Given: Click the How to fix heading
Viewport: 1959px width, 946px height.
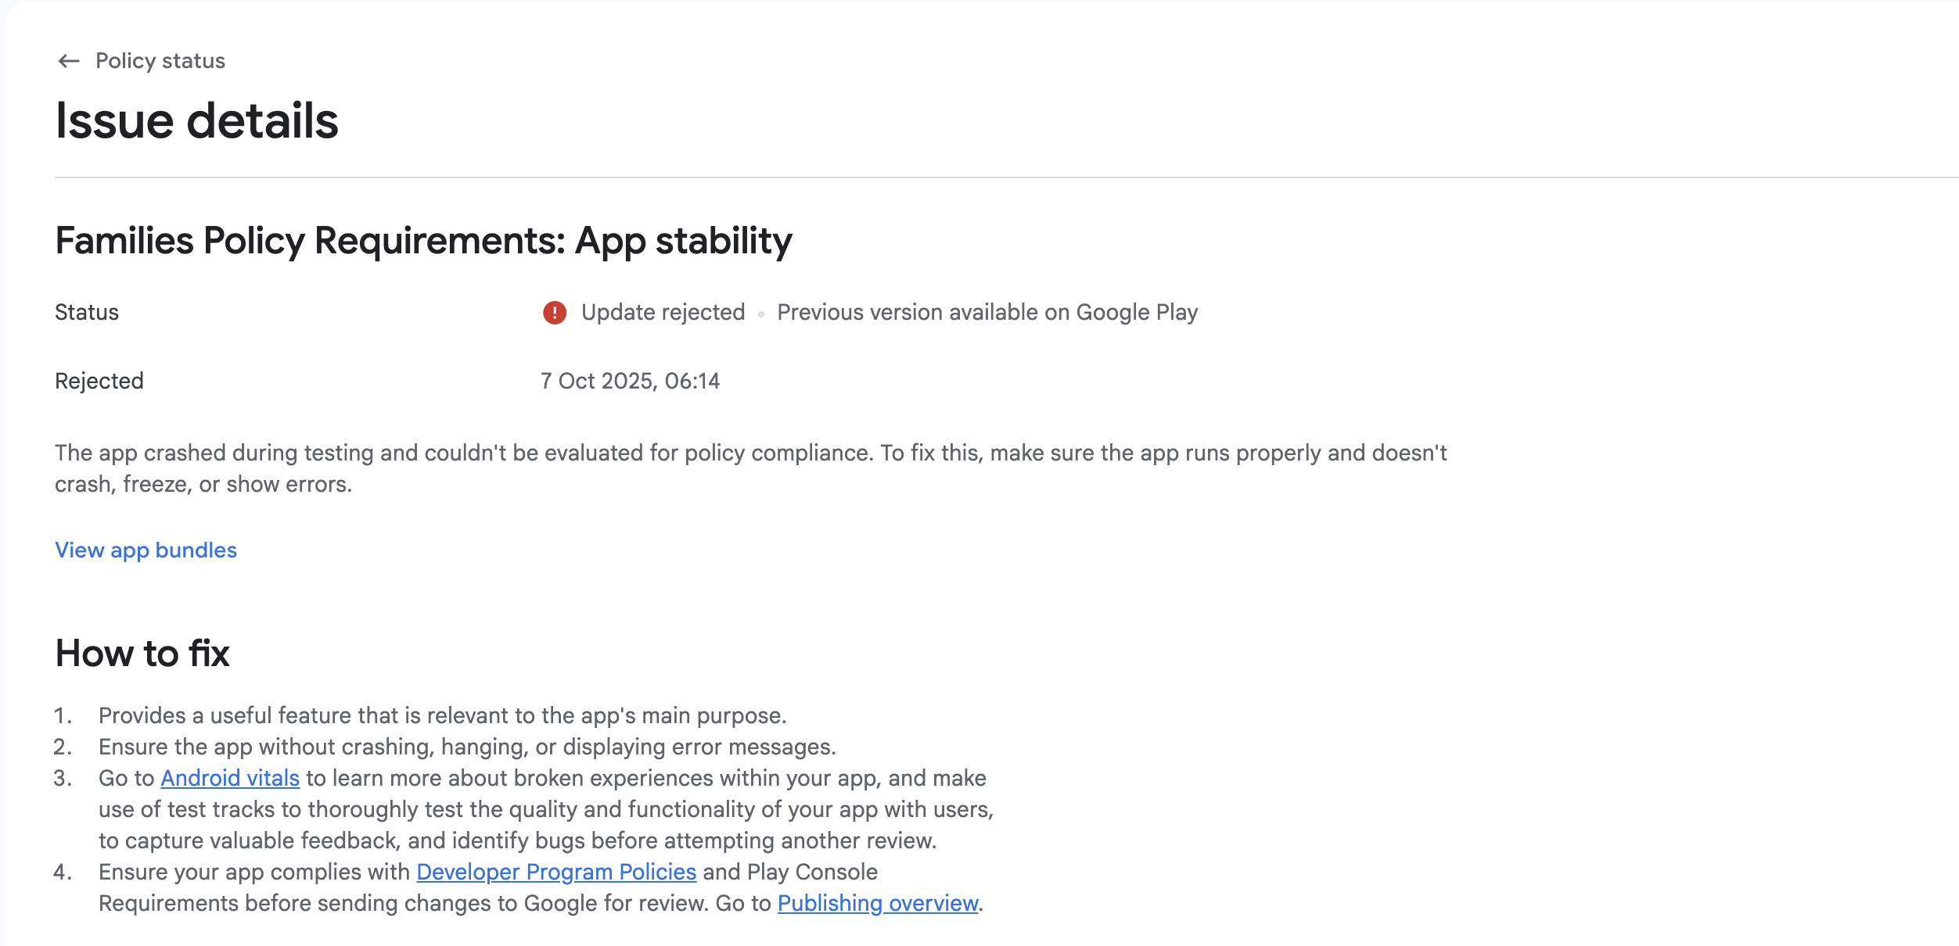Looking at the screenshot, I should [142, 654].
